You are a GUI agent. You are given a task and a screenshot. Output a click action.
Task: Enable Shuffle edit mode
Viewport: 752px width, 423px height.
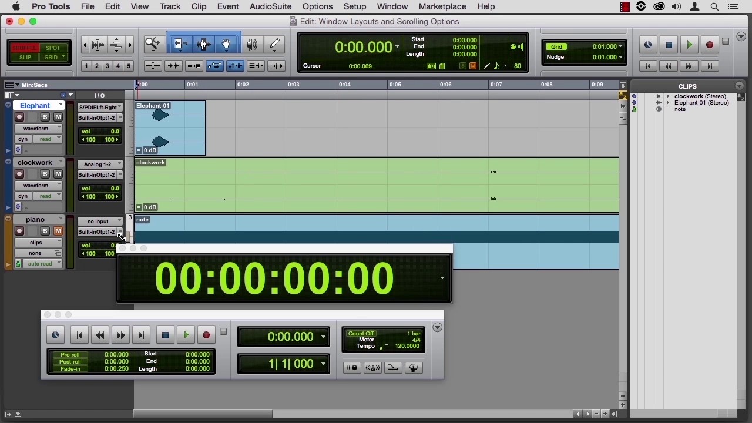25,48
